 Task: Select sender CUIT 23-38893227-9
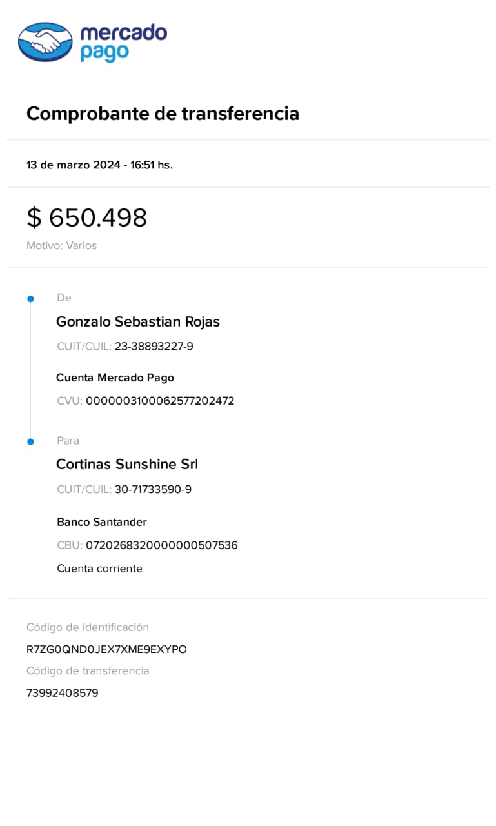[154, 347]
